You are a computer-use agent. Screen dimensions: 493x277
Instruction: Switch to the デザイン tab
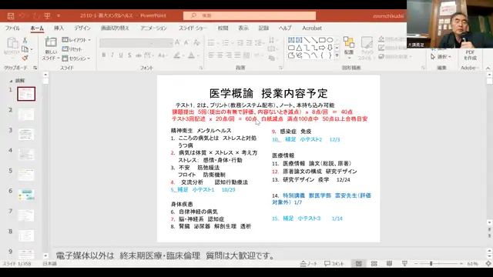[x=82, y=28]
